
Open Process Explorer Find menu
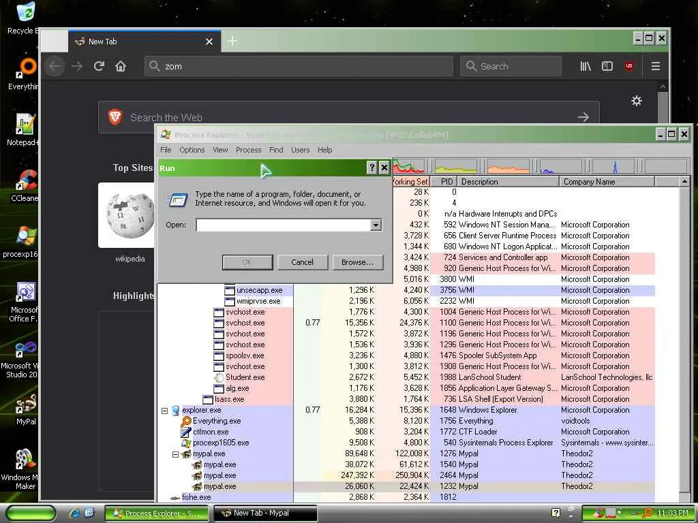coord(276,150)
